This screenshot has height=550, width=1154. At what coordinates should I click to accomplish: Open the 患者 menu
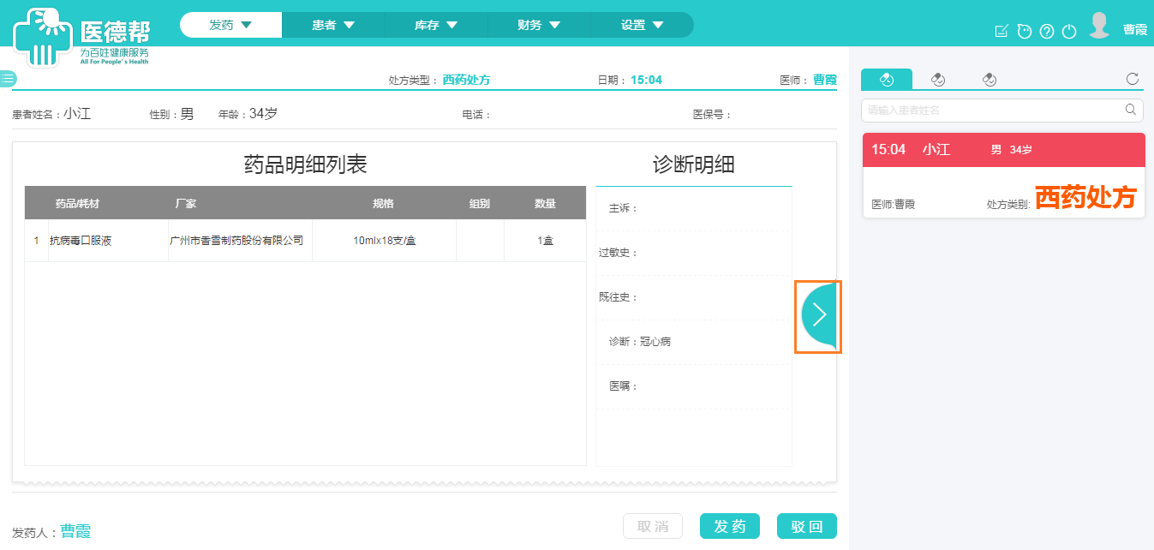(x=333, y=25)
